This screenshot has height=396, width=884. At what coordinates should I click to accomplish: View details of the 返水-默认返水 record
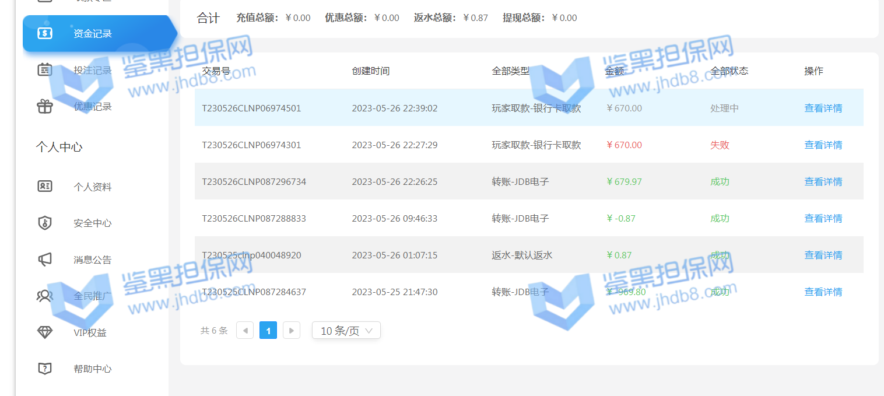823,255
